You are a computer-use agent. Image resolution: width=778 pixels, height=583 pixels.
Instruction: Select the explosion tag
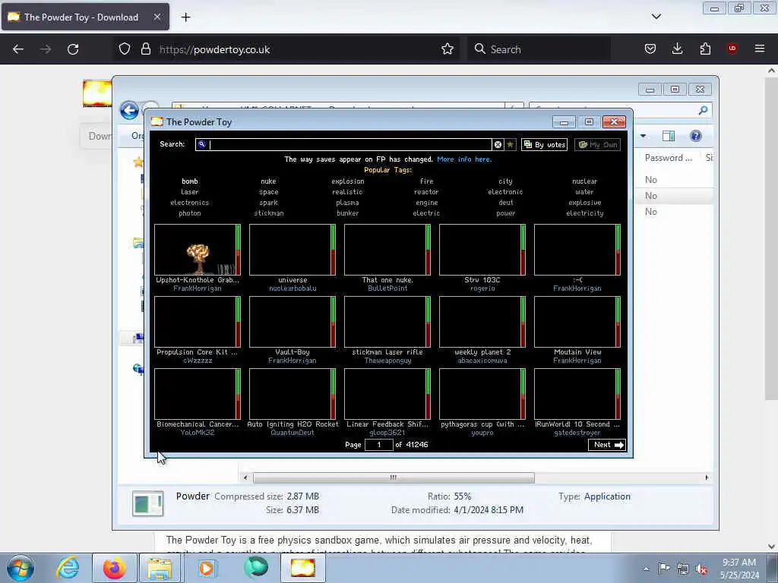tap(347, 181)
